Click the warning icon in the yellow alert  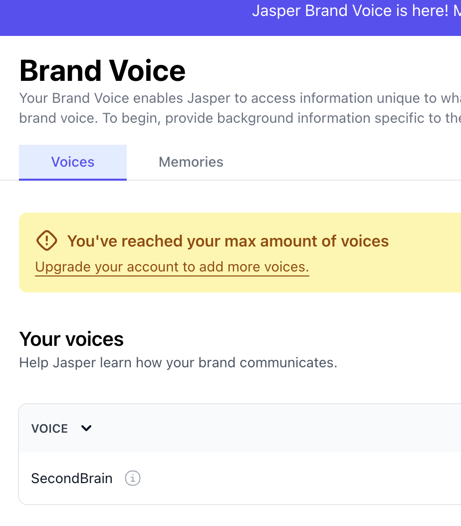[47, 241]
